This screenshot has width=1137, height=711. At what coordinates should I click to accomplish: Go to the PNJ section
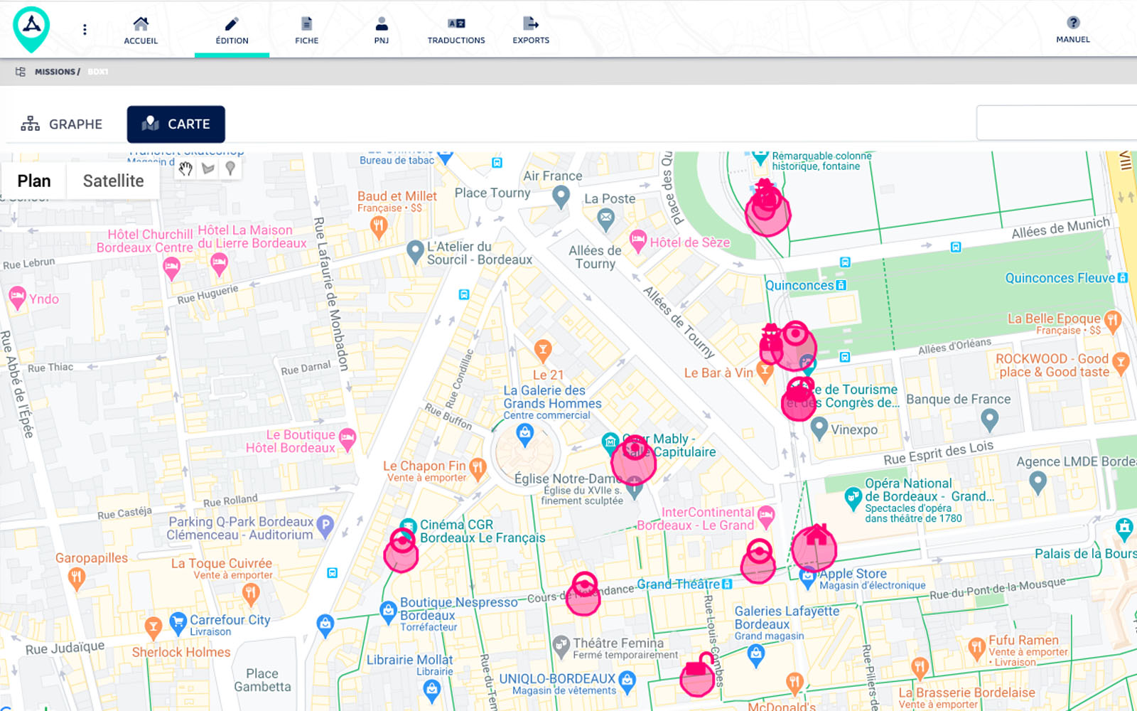pyautogui.click(x=382, y=31)
